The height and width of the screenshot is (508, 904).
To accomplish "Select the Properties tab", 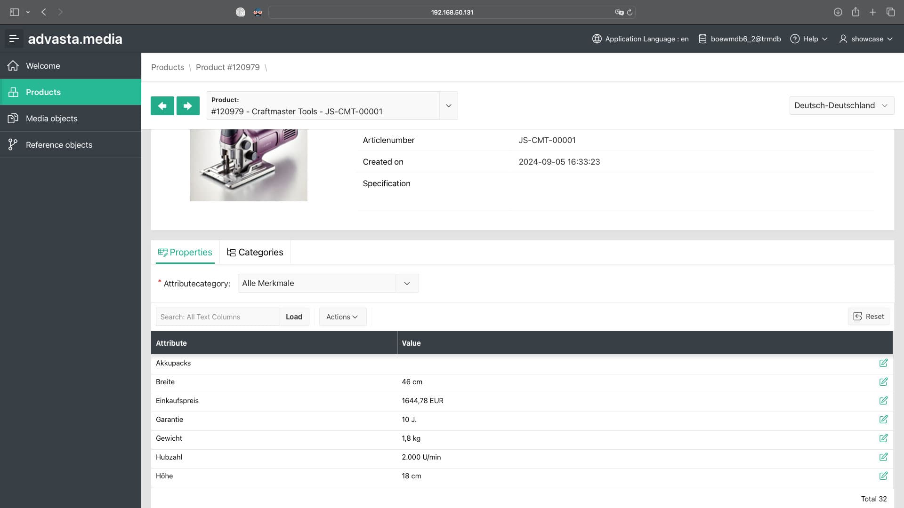I will 185,253.
